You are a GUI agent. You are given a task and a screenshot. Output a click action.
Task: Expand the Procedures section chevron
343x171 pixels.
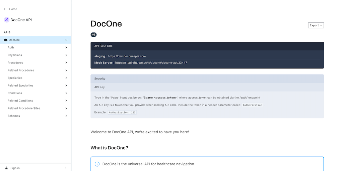point(66,63)
